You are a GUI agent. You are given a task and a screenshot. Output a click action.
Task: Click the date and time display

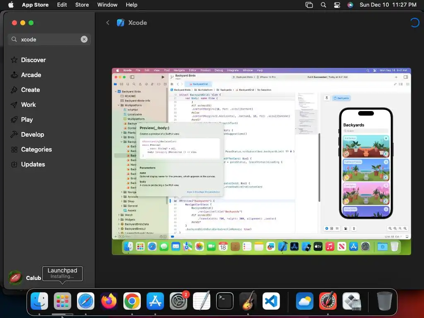(388, 5)
